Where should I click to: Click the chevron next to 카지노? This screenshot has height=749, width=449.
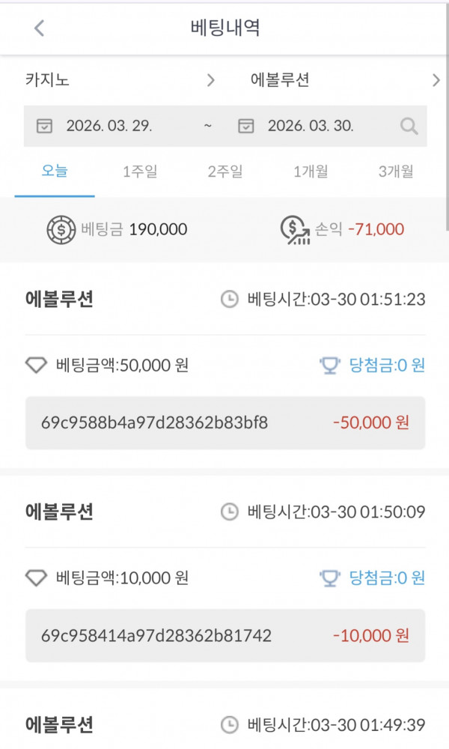pos(211,79)
